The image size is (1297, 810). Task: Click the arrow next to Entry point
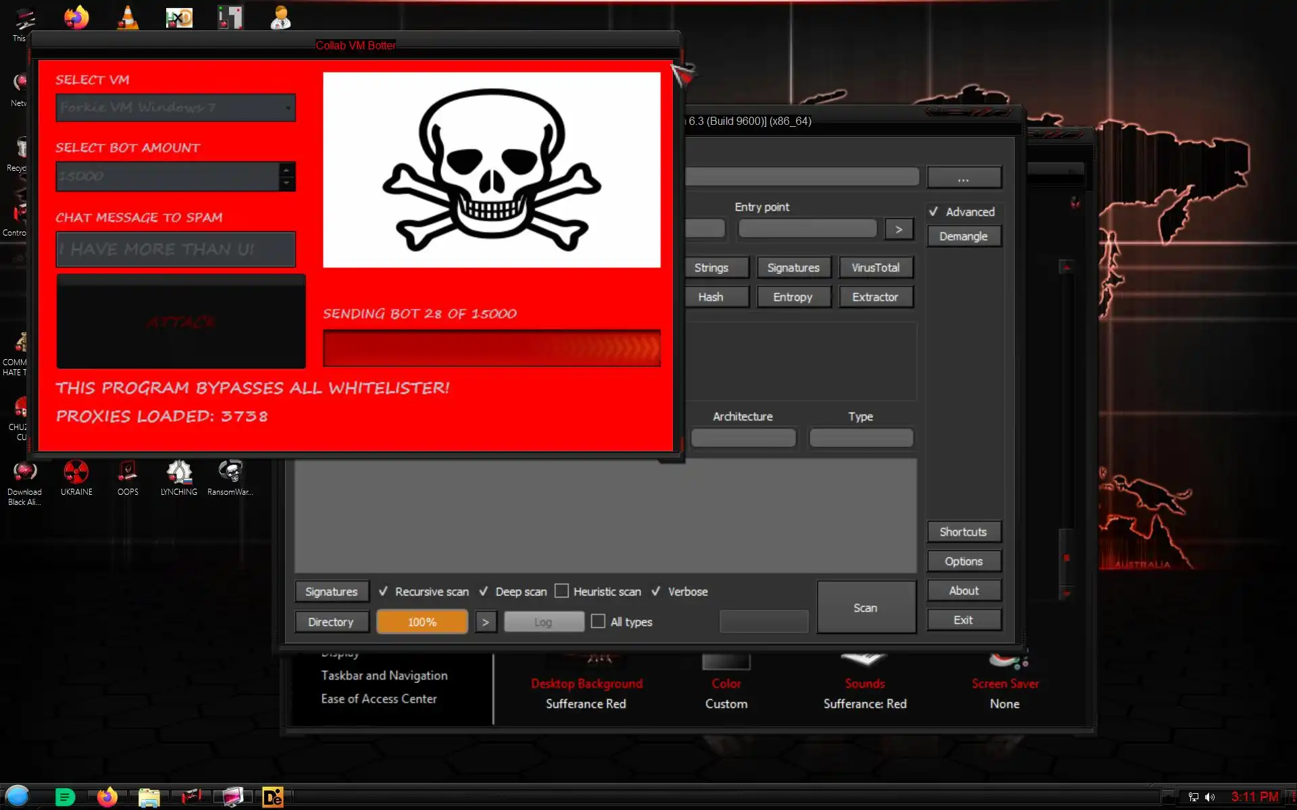point(898,230)
